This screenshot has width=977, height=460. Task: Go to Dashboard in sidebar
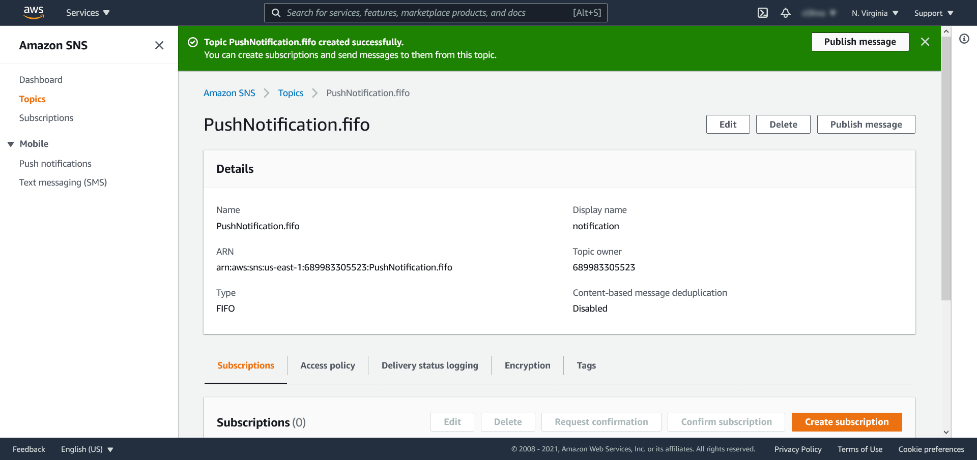pyautogui.click(x=41, y=80)
